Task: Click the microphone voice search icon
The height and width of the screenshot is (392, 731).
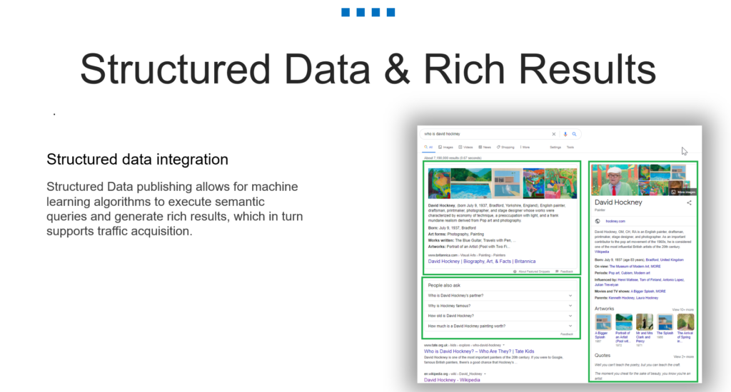Action: coord(565,134)
